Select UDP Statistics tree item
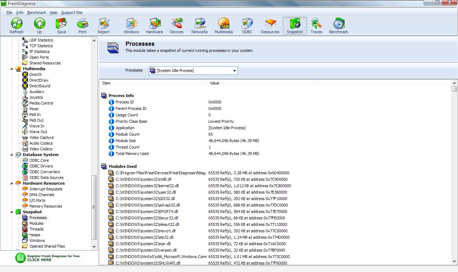This screenshot has width=458, height=272. tap(41, 40)
